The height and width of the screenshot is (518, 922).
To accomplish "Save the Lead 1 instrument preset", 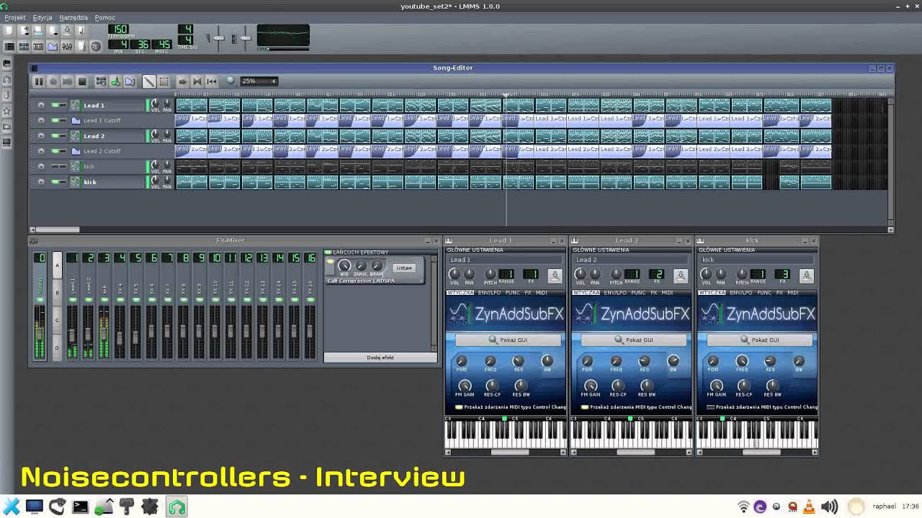I will click(x=555, y=275).
